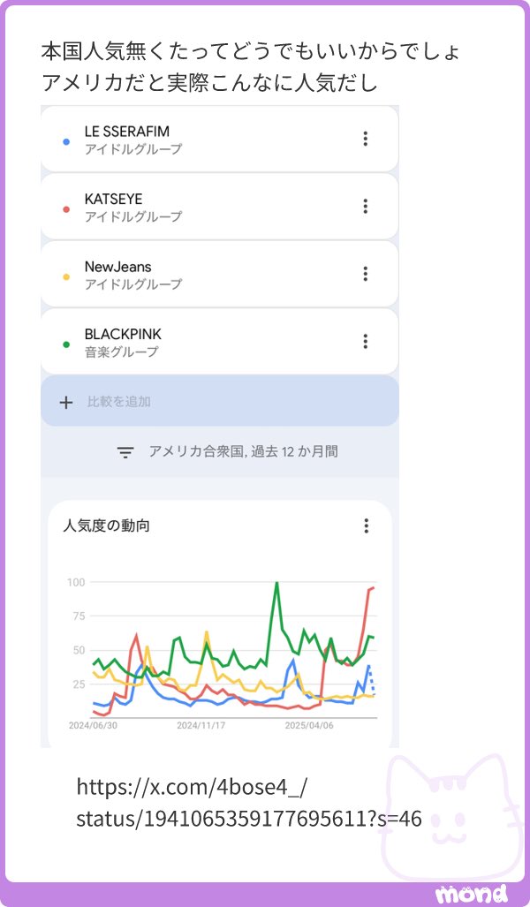Open the BLACKPINK three-dot menu
Viewport: 530px width, 907px height.
click(x=365, y=341)
